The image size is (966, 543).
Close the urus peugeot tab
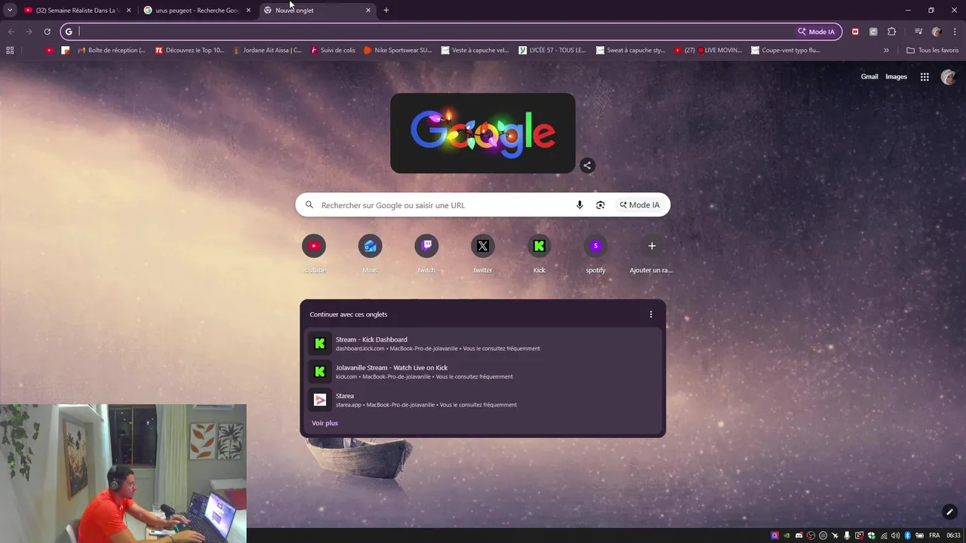tap(248, 10)
